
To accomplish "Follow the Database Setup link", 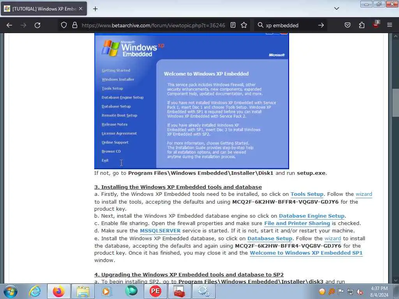I will tap(270, 239).
